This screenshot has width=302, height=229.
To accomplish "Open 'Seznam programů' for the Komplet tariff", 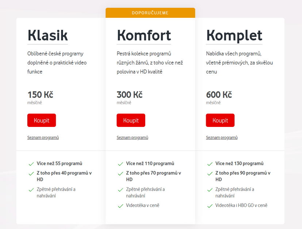I will (221, 137).
